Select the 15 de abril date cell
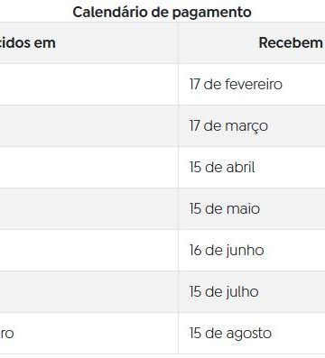Screen dimensions: 325x358 [x=252, y=168]
